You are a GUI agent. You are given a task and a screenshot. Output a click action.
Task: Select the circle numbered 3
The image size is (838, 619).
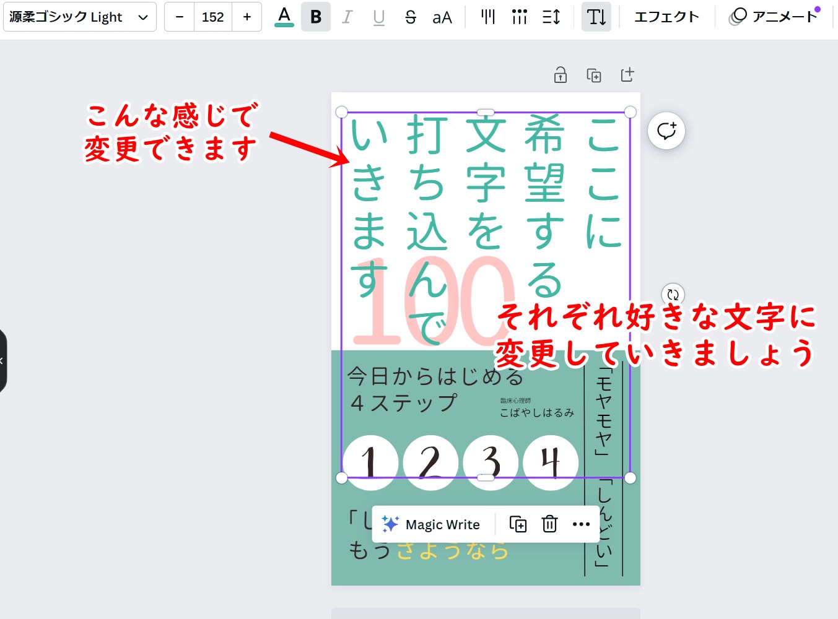[491, 462]
